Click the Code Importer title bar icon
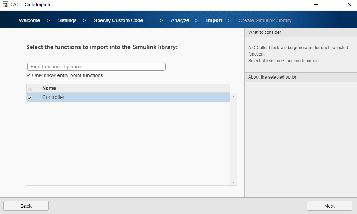Viewport: 357px width, 214px height. click(5, 5)
